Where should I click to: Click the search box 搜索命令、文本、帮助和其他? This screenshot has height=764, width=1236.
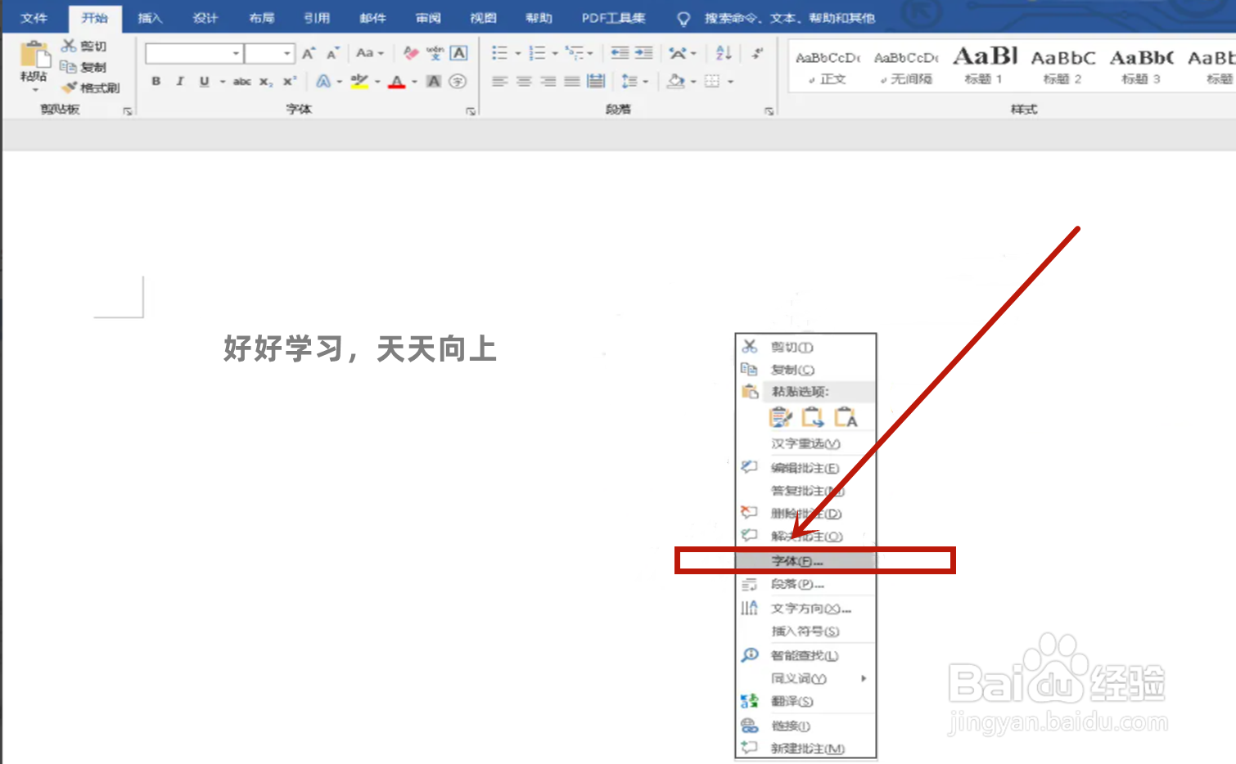pos(789,18)
